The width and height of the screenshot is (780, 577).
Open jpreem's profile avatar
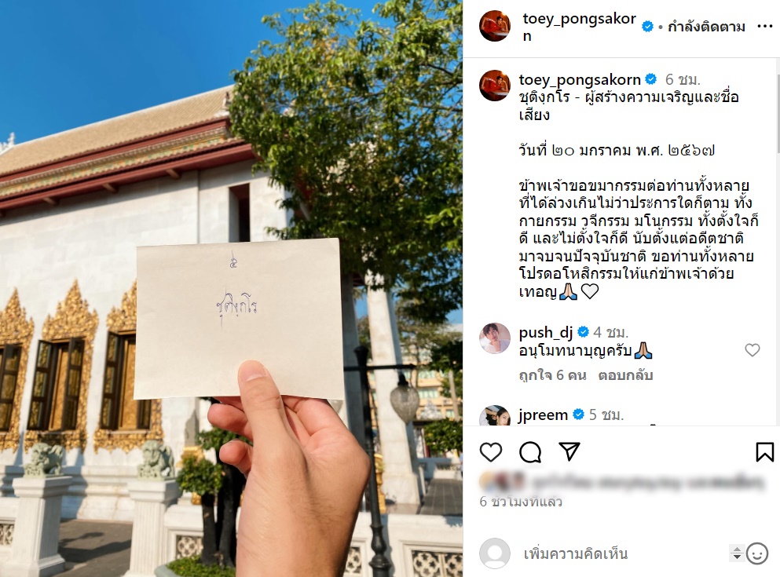[x=495, y=415]
